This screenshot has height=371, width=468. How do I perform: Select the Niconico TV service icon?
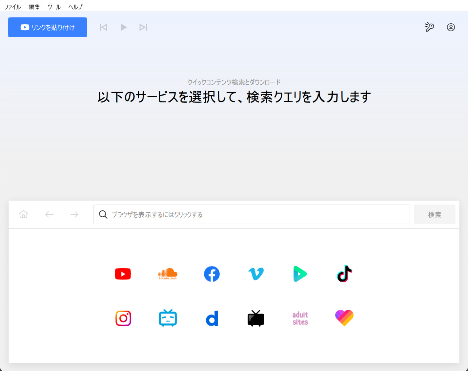tap(256, 318)
